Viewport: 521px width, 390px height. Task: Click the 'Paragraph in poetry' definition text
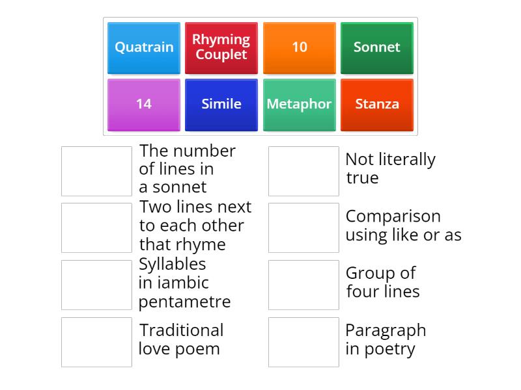point(385,339)
